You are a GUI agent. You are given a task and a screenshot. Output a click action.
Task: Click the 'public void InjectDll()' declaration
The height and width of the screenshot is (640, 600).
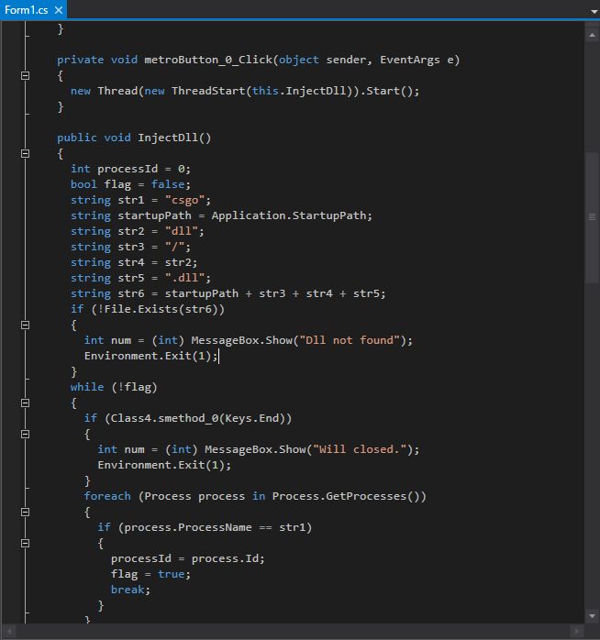[134, 138]
